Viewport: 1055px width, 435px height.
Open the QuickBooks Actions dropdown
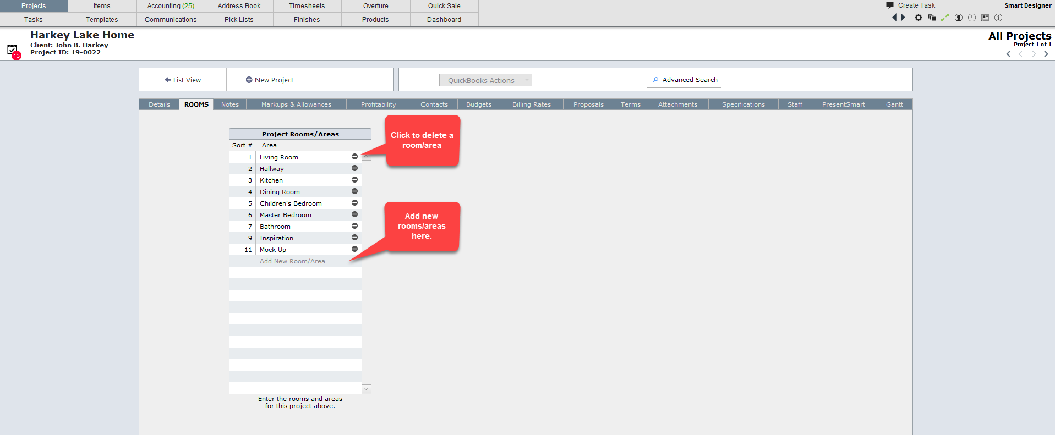click(x=485, y=80)
